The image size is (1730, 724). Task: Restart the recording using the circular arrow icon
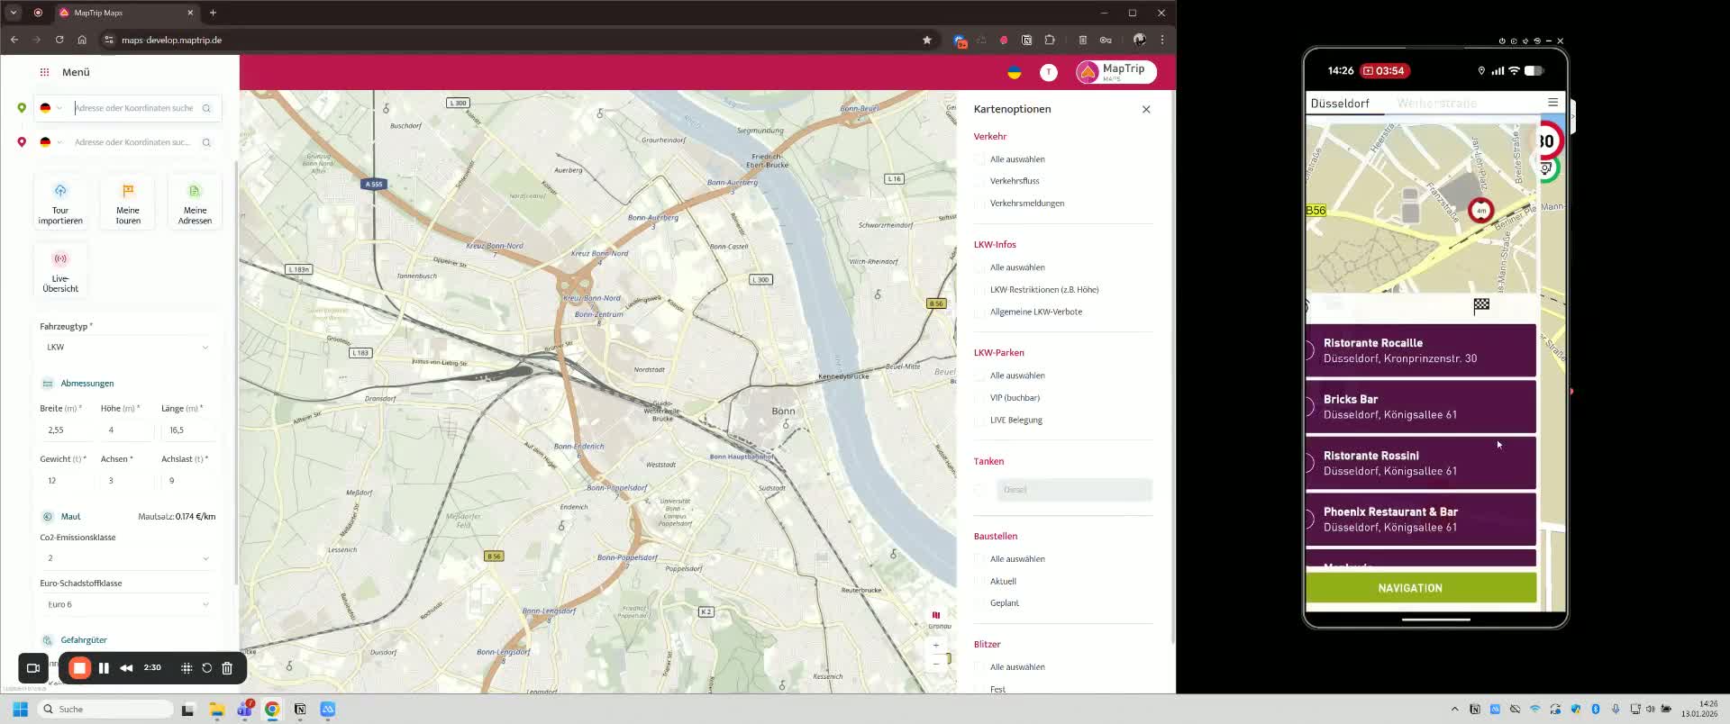206,668
